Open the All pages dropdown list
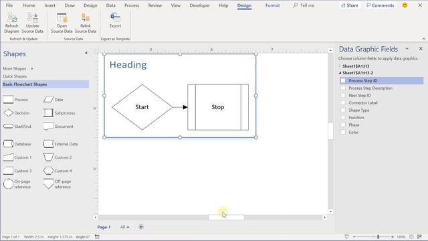This screenshot has width=428, height=241. [x=124, y=227]
